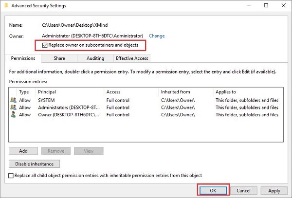Sort by the Inherited from column header

click(x=185, y=91)
